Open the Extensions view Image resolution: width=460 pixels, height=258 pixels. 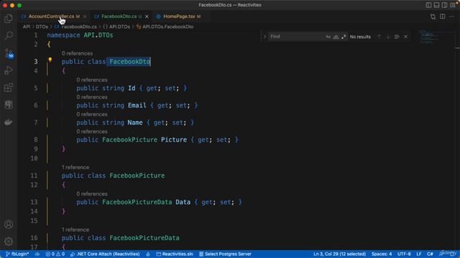coord(9,87)
